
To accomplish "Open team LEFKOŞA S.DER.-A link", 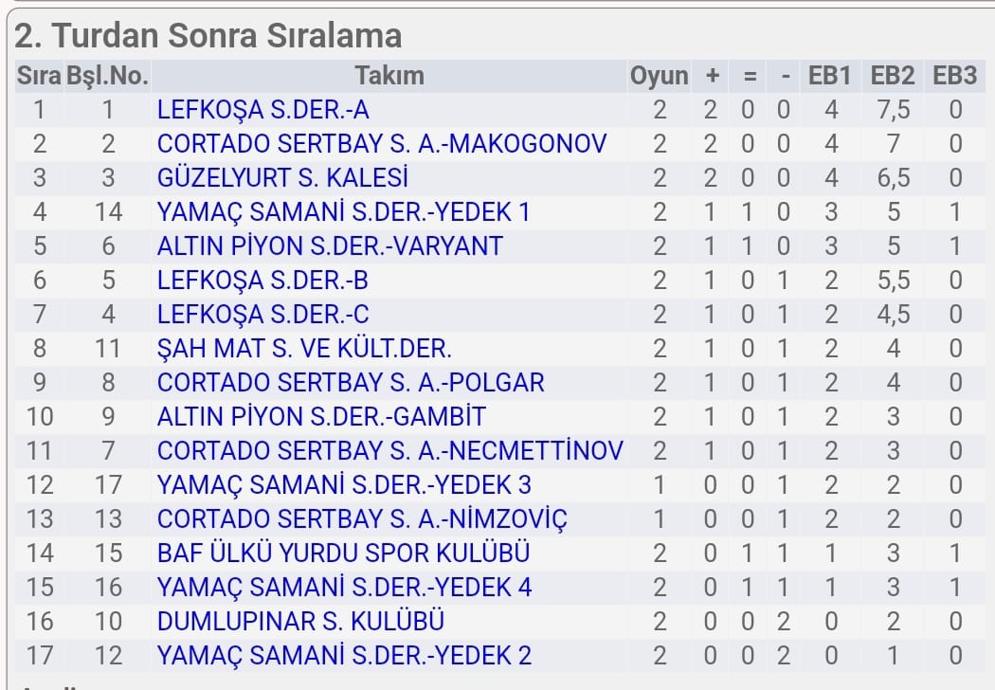I will [262, 110].
